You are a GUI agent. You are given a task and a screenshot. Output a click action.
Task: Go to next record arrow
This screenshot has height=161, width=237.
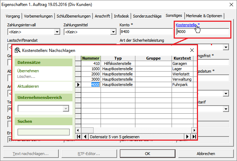point(188,136)
